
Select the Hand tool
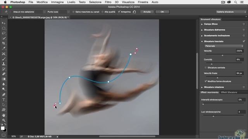click(x=3, y=115)
